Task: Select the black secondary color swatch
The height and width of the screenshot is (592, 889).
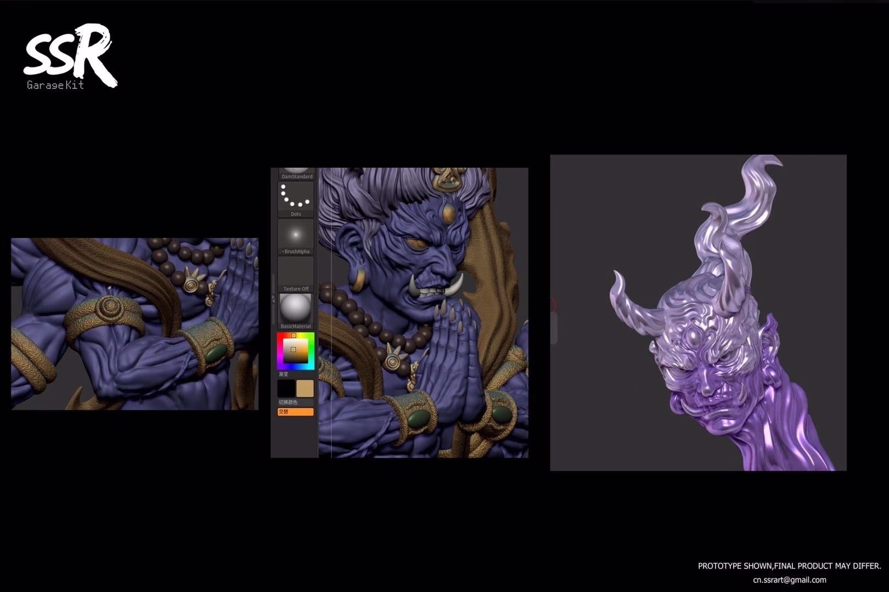Action: 286,389
